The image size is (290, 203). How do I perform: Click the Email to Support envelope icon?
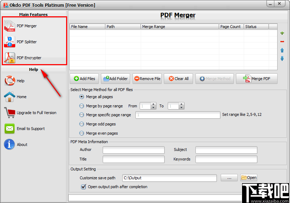tap(10, 129)
